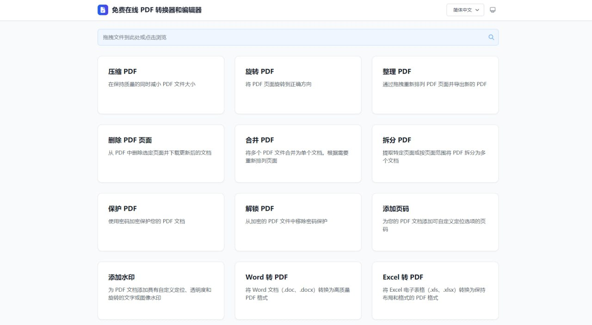Click the 压缩 PDF heading text
This screenshot has height=325, width=592.
[123, 72]
